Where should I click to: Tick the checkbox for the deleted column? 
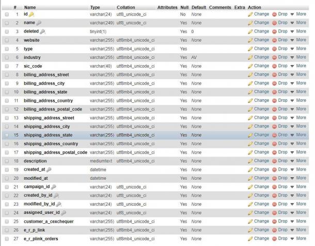coord(7,32)
